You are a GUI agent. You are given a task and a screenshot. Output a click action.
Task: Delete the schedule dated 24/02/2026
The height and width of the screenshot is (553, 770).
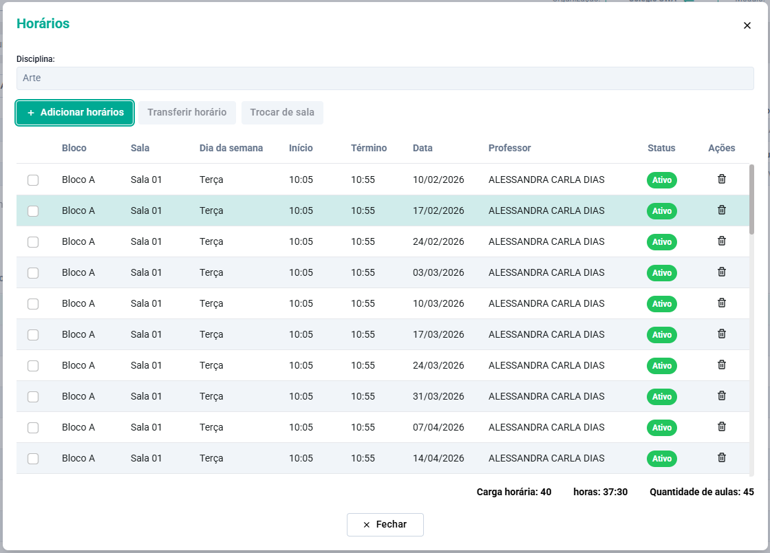pyautogui.click(x=721, y=241)
